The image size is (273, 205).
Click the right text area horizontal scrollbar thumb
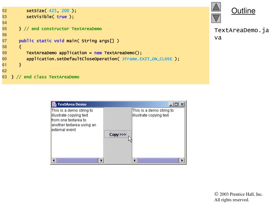[158, 160]
